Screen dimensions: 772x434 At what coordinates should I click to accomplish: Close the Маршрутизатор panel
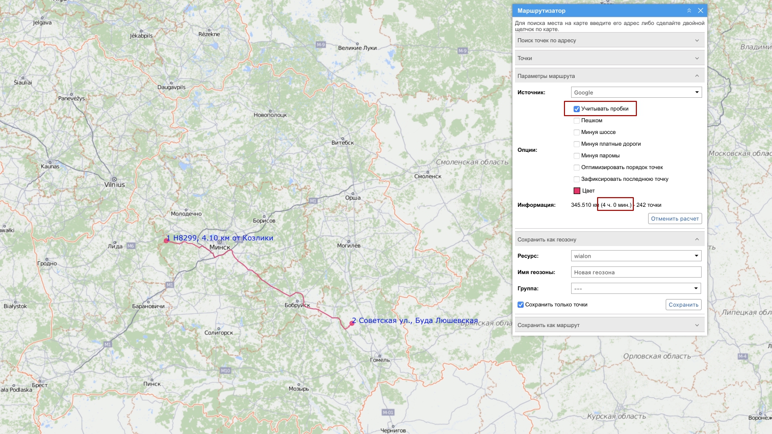tap(701, 11)
